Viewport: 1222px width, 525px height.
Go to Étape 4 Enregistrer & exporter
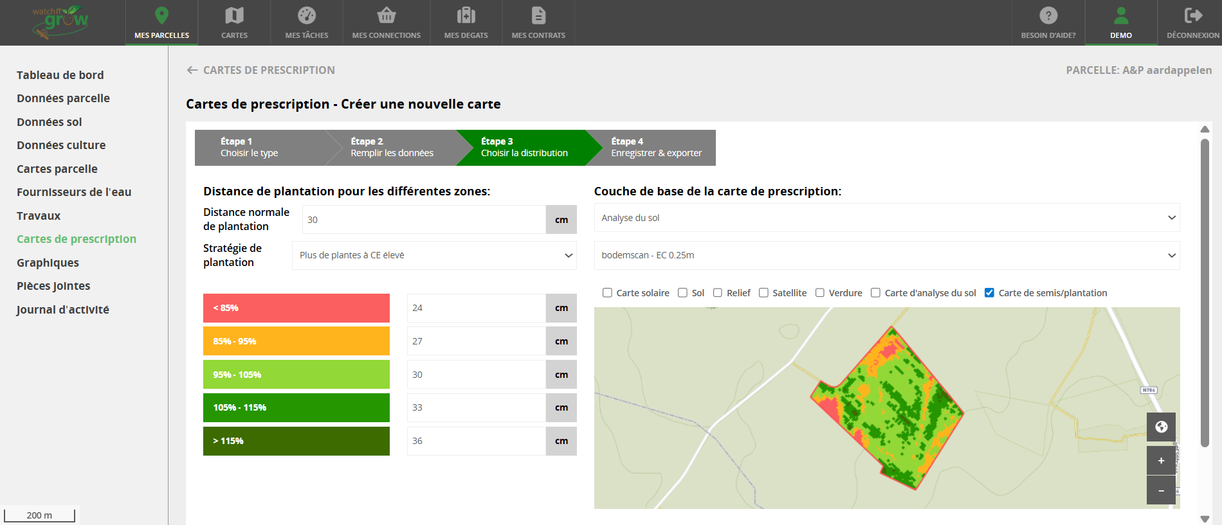click(656, 147)
